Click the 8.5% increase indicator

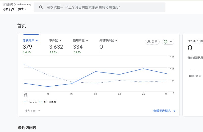(53, 52)
